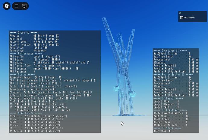The height and width of the screenshot is (140, 208).
Task: Click the 'ModelLod' line
Action: tap(50, 96)
